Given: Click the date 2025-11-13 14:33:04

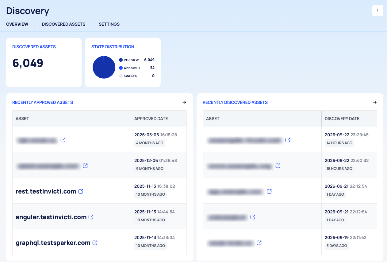Looking at the screenshot, I should pos(155,238).
